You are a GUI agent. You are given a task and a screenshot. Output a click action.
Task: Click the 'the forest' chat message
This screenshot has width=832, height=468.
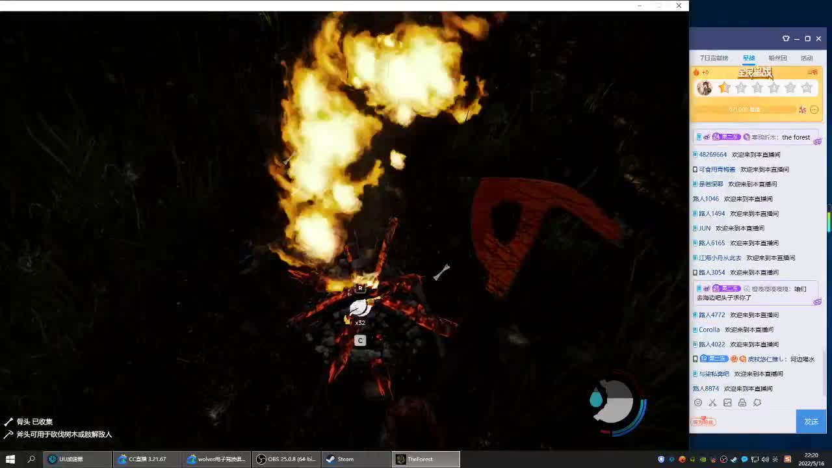tap(796, 137)
